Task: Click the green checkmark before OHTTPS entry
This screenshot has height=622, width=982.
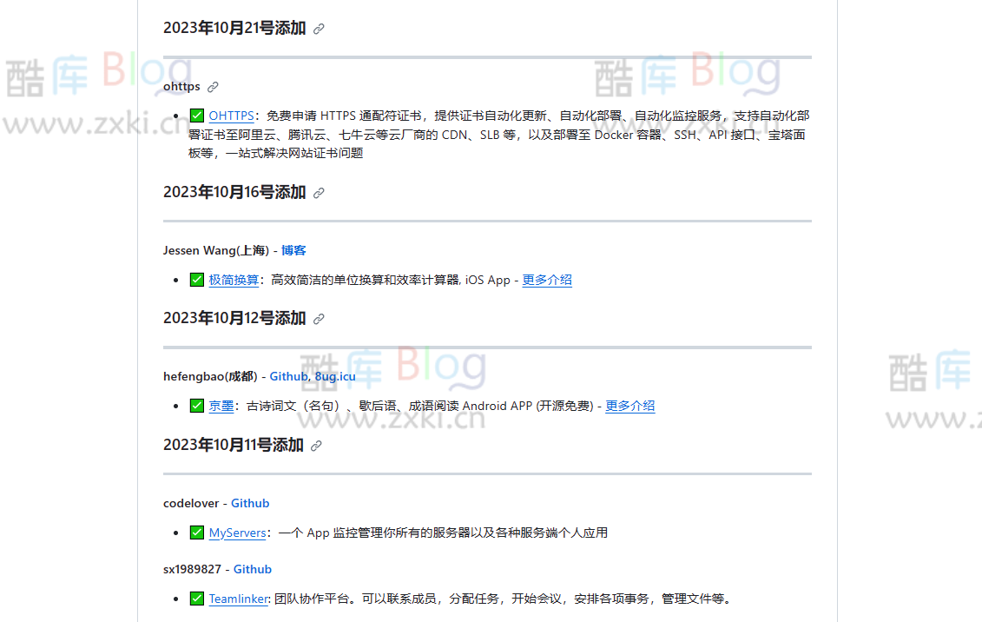Action: (197, 115)
